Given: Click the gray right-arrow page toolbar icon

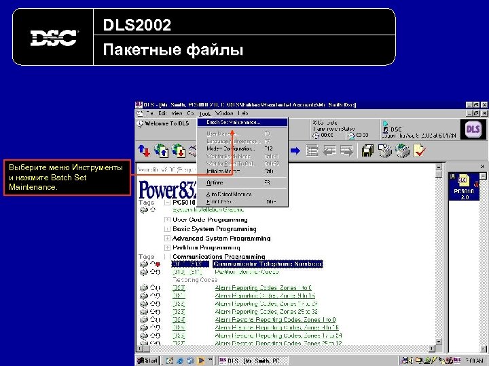Looking at the screenshot, I should pos(346,151).
